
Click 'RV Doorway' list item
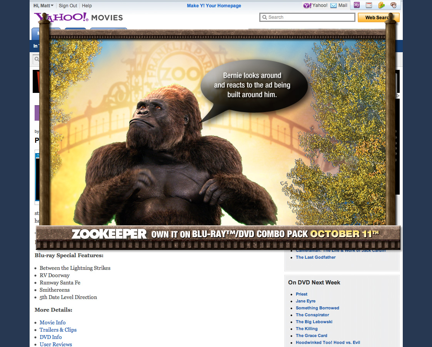click(55, 275)
